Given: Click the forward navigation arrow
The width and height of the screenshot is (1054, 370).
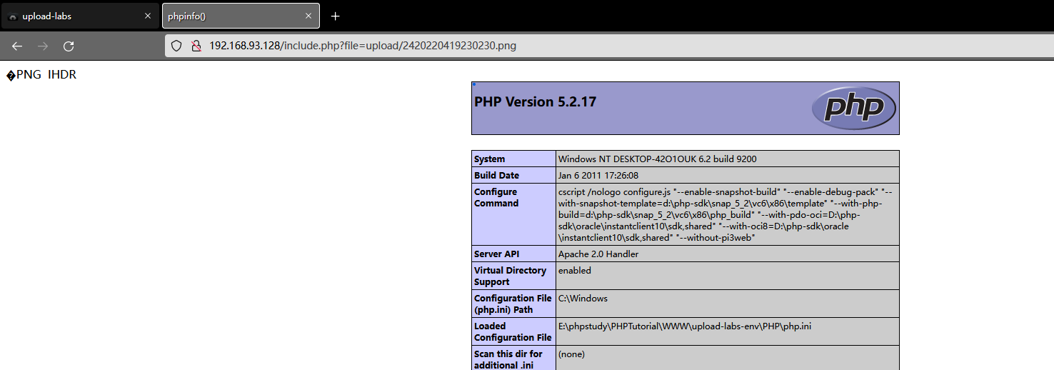Looking at the screenshot, I should coord(43,46).
